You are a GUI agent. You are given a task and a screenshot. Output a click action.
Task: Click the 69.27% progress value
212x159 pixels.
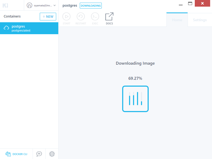tap(135, 78)
